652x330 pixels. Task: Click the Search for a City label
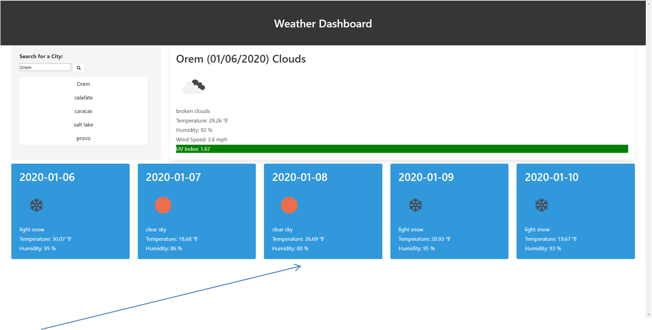(41, 56)
